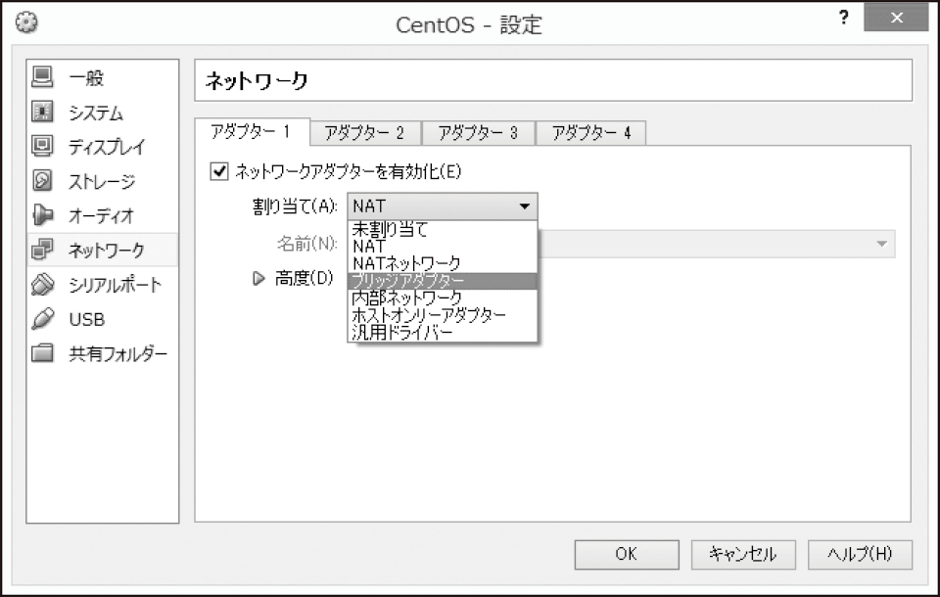Select the シリアルポート connector icon
940x597 pixels.
point(42,284)
